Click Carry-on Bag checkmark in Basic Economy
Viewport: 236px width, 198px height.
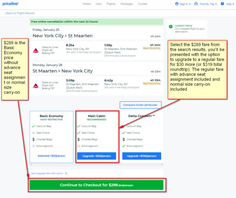click(33, 126)
